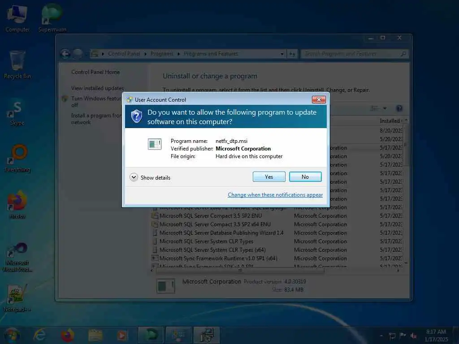459x344 pixels.
Task: Open Skype desktop shortcut
Action: click(17, 112)
